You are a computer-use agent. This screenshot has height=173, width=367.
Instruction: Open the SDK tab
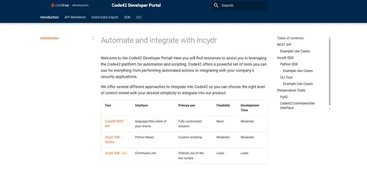click(127, 17)
